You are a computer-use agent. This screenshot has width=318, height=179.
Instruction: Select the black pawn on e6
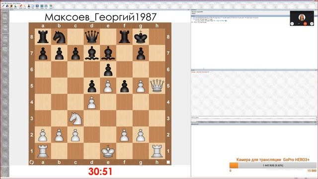coord(108,70)
